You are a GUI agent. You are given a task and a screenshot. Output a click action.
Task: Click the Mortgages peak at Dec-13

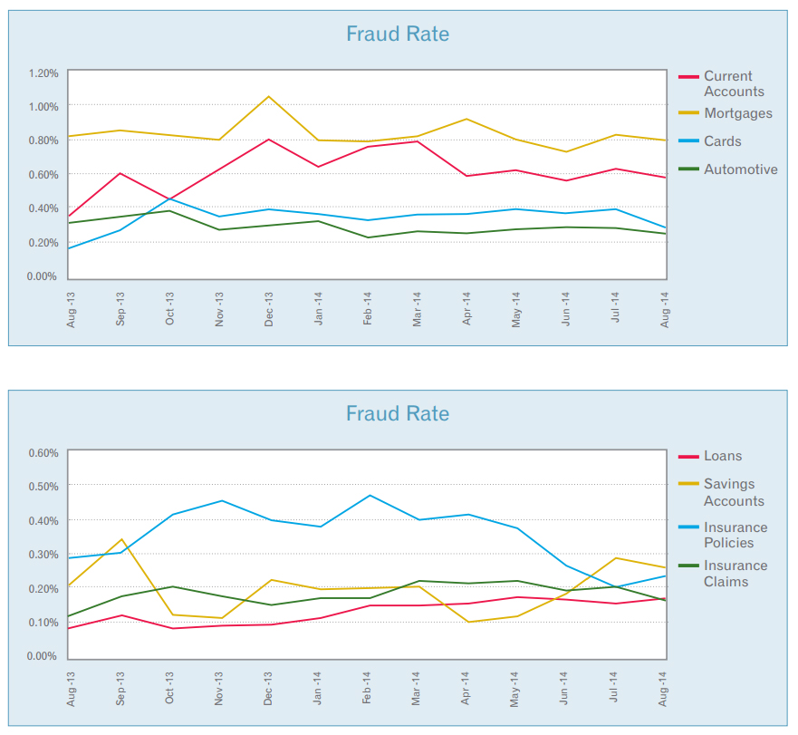[268, 96]
